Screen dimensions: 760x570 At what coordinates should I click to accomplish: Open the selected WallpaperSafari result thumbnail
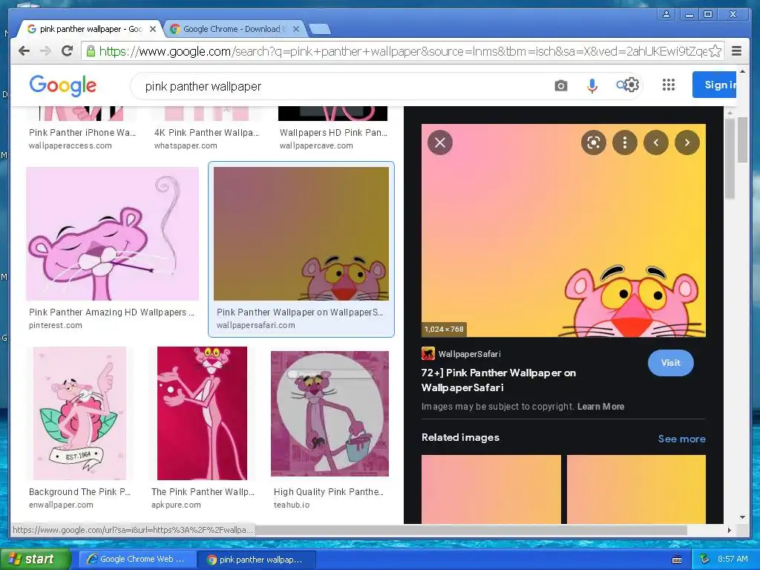click(301, 234)
